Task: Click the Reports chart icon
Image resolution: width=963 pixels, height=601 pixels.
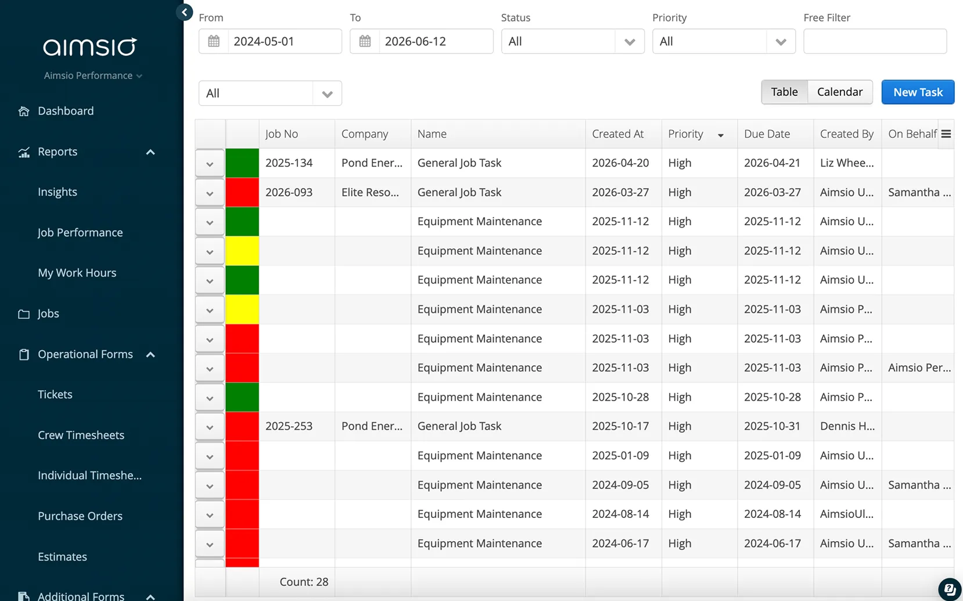Action: point(24,152)
